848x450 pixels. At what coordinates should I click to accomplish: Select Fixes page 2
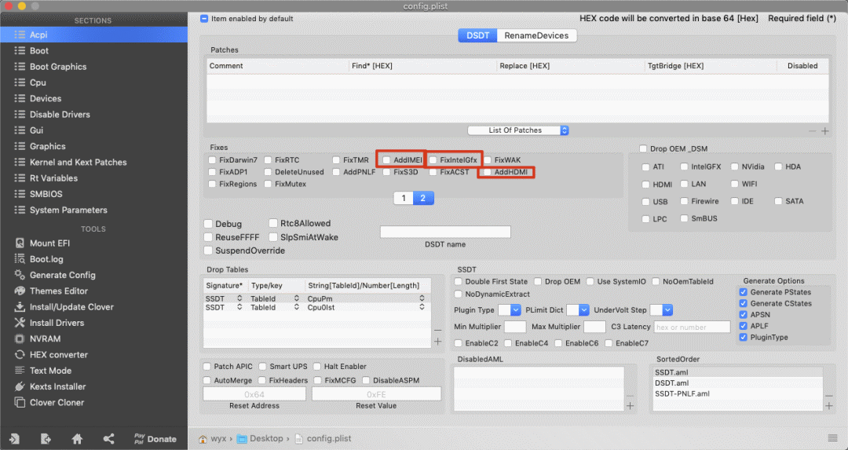point(423,198)
